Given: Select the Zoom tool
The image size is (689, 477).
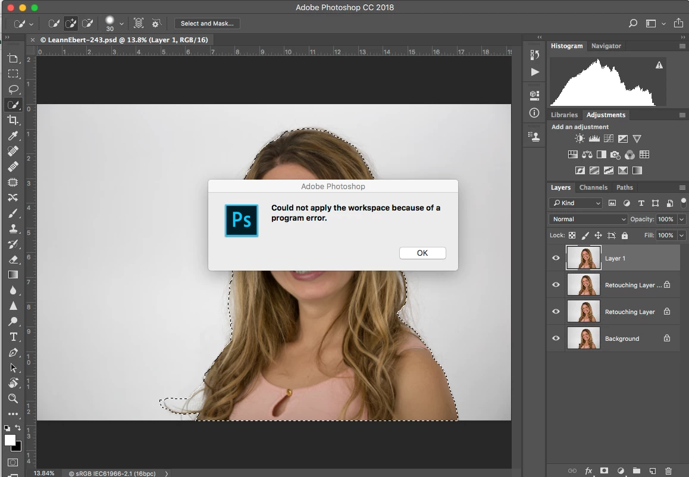Looking at the screenshot, I should pyautogui.click(x=12, y=398).
